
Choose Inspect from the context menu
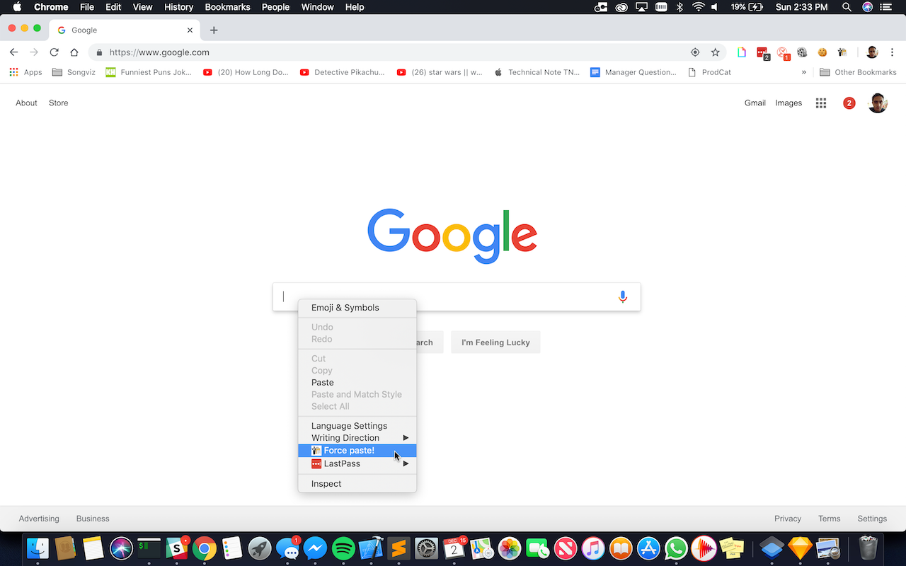coord(357,484)
